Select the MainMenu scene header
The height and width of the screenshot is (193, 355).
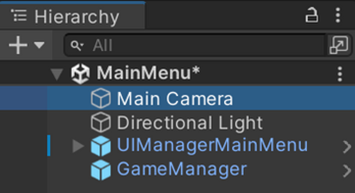coord(177,73)
